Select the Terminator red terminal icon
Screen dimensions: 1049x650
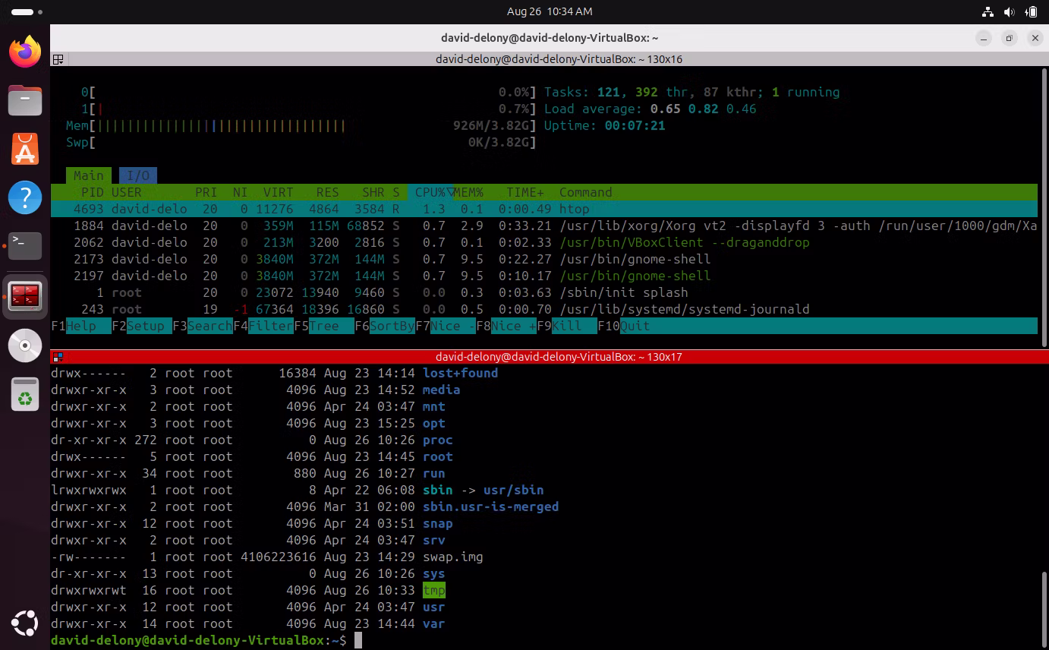pos(25,296)
